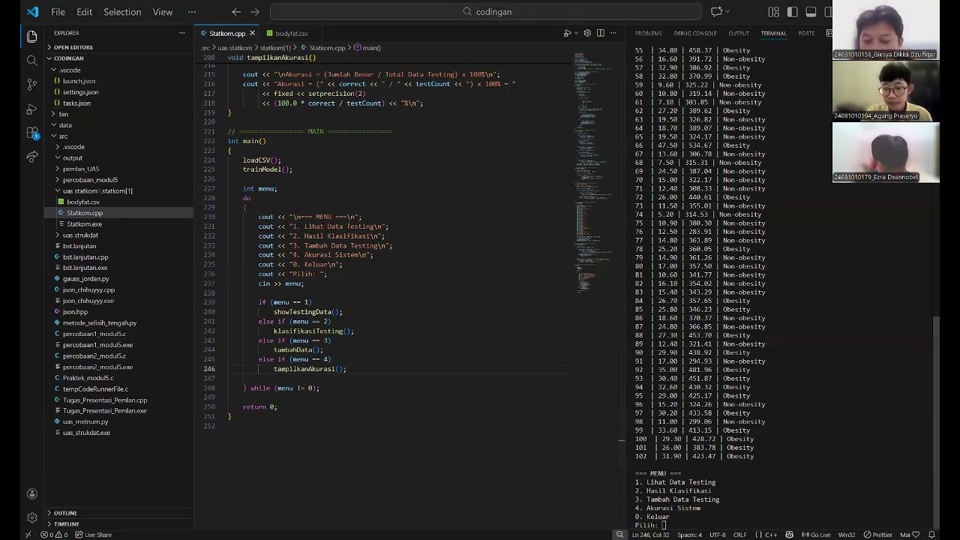Expand the percobaan_modul5 folder
The width and height of the screenshot is (960, 540).
pyautogui.click(x=90, y=180)
